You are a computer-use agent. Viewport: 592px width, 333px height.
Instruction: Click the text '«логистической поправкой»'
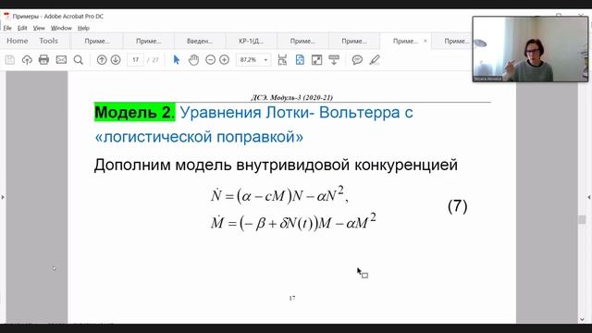pos(199,137)
